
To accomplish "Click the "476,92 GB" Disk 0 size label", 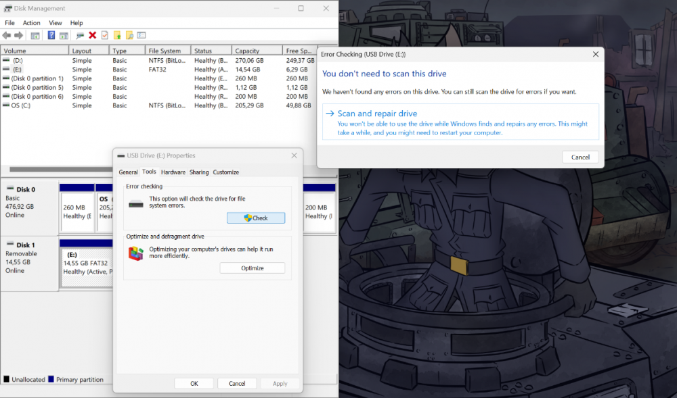I will [20, 206].
